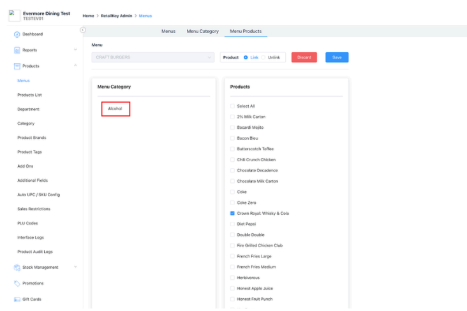Click the Stock Management icon
The height and width of the screenshot is (311, 467).
(x=17, y=268)
